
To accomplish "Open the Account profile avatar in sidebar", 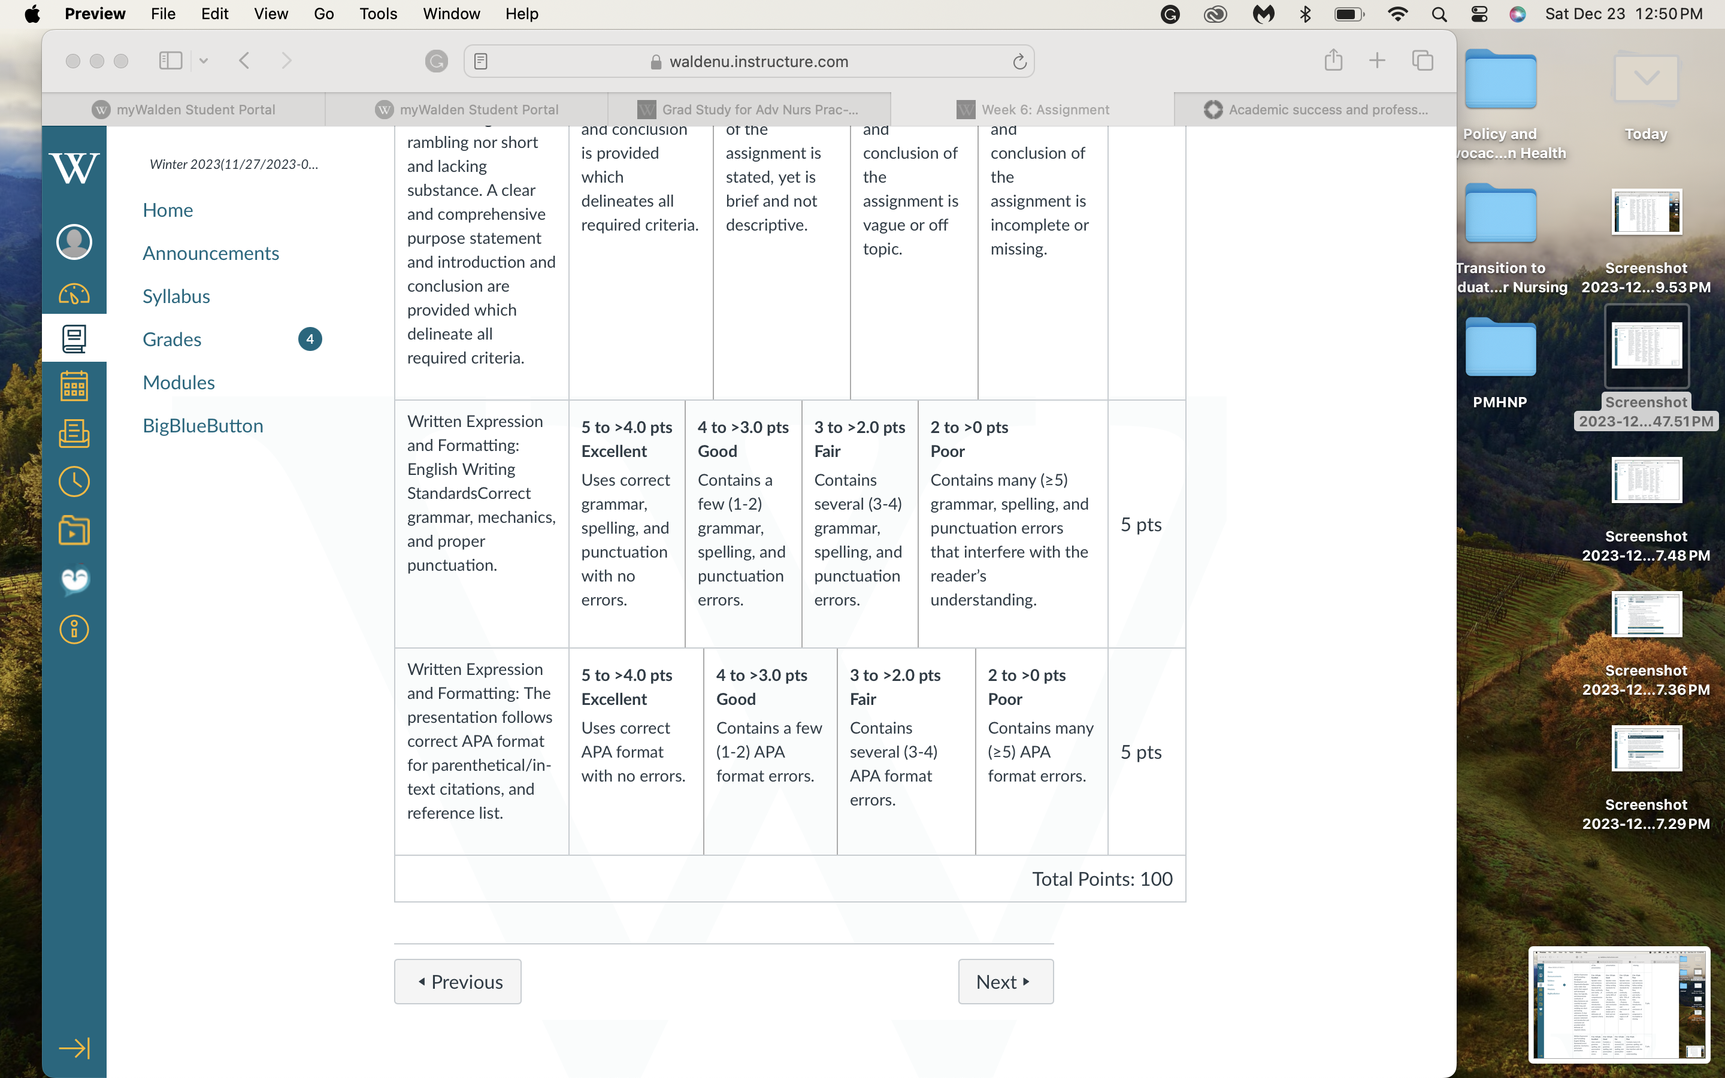I will pos(74,242).
